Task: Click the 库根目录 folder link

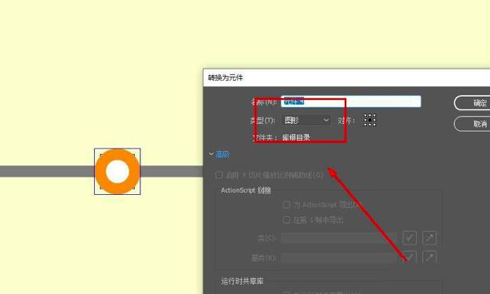Action: 296,137
